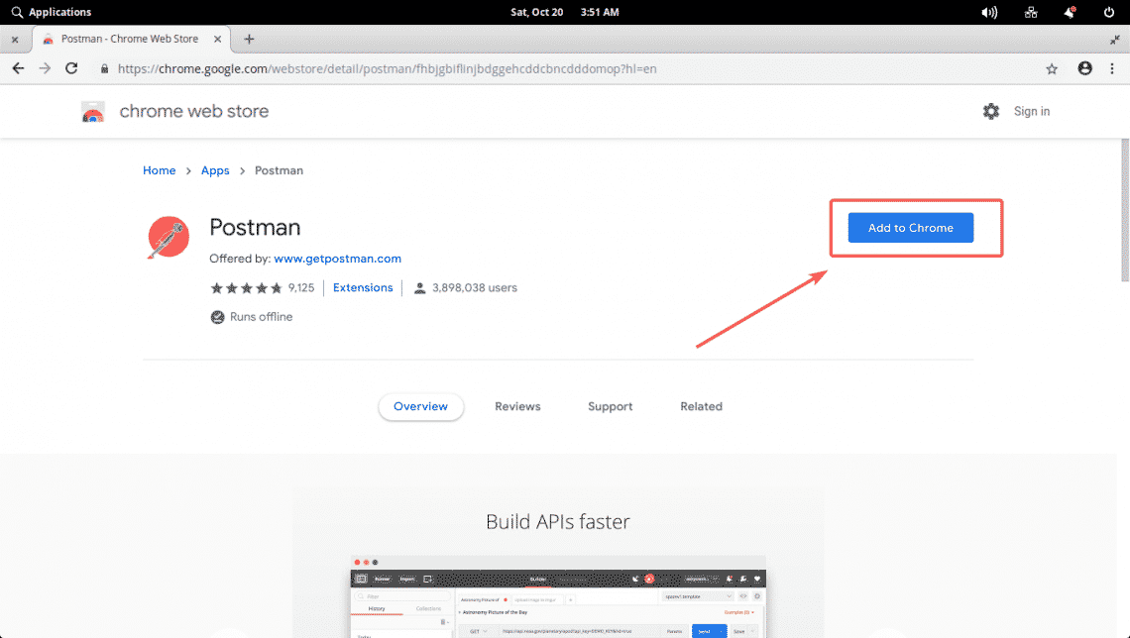1130x638 pixels.
Task: Open the system volume indicator
Action: pyautogui.click(x=989, y=12)
